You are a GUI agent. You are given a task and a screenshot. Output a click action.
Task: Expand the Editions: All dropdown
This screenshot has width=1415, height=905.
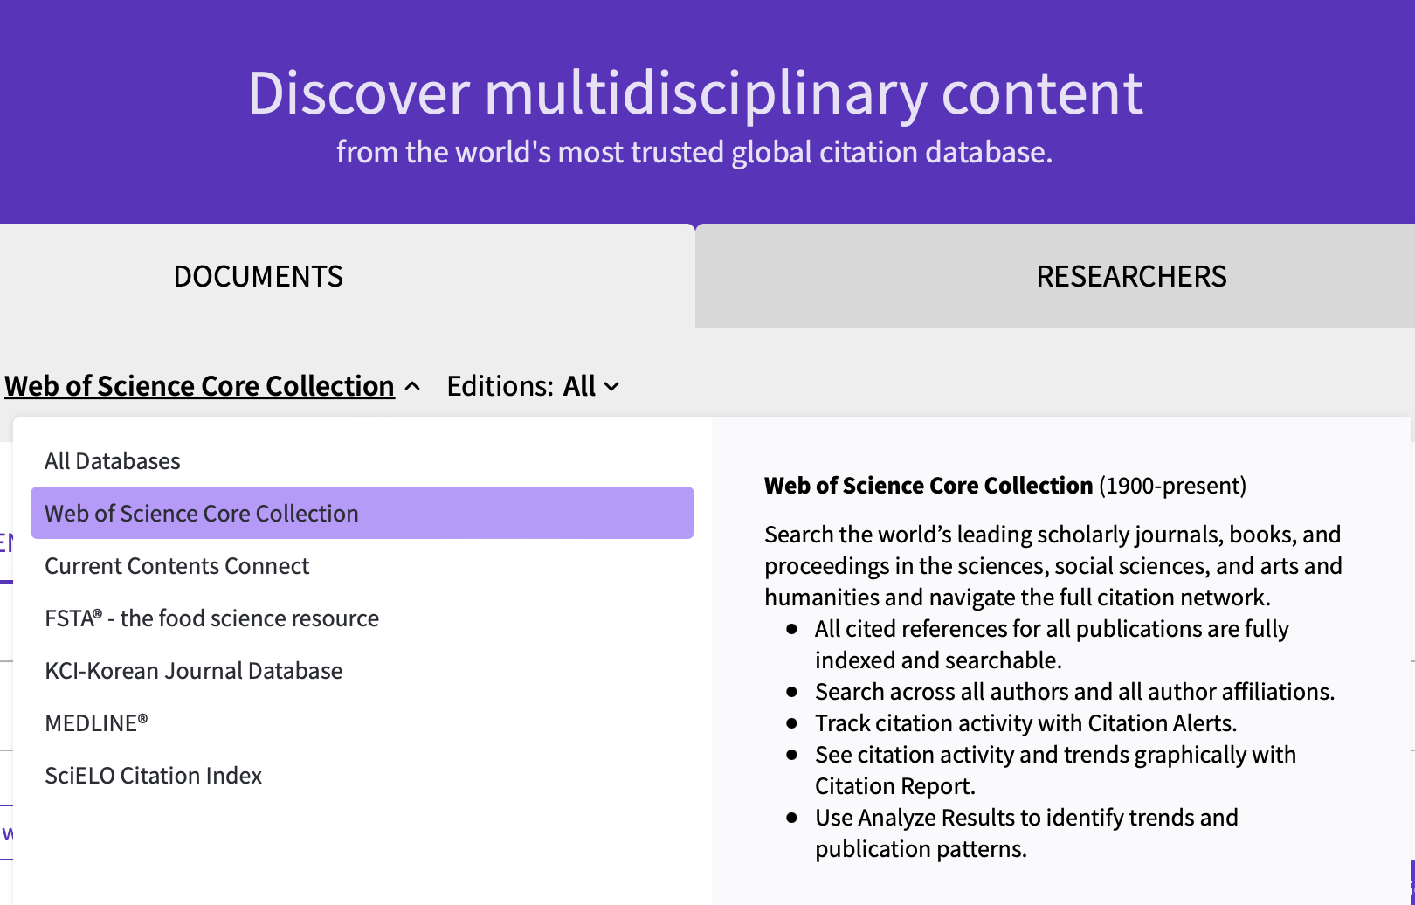[x=531, y=386]
